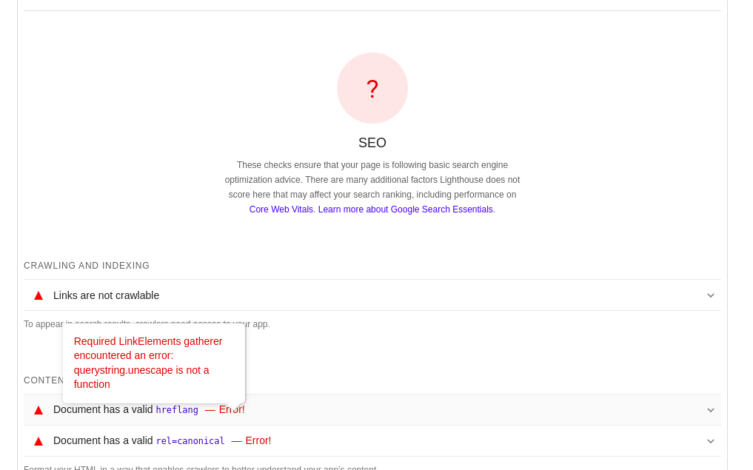The image size is (753, 470).
Task: Click the warning triangle beside Links are not crawlable
Action: coord(38,295)
